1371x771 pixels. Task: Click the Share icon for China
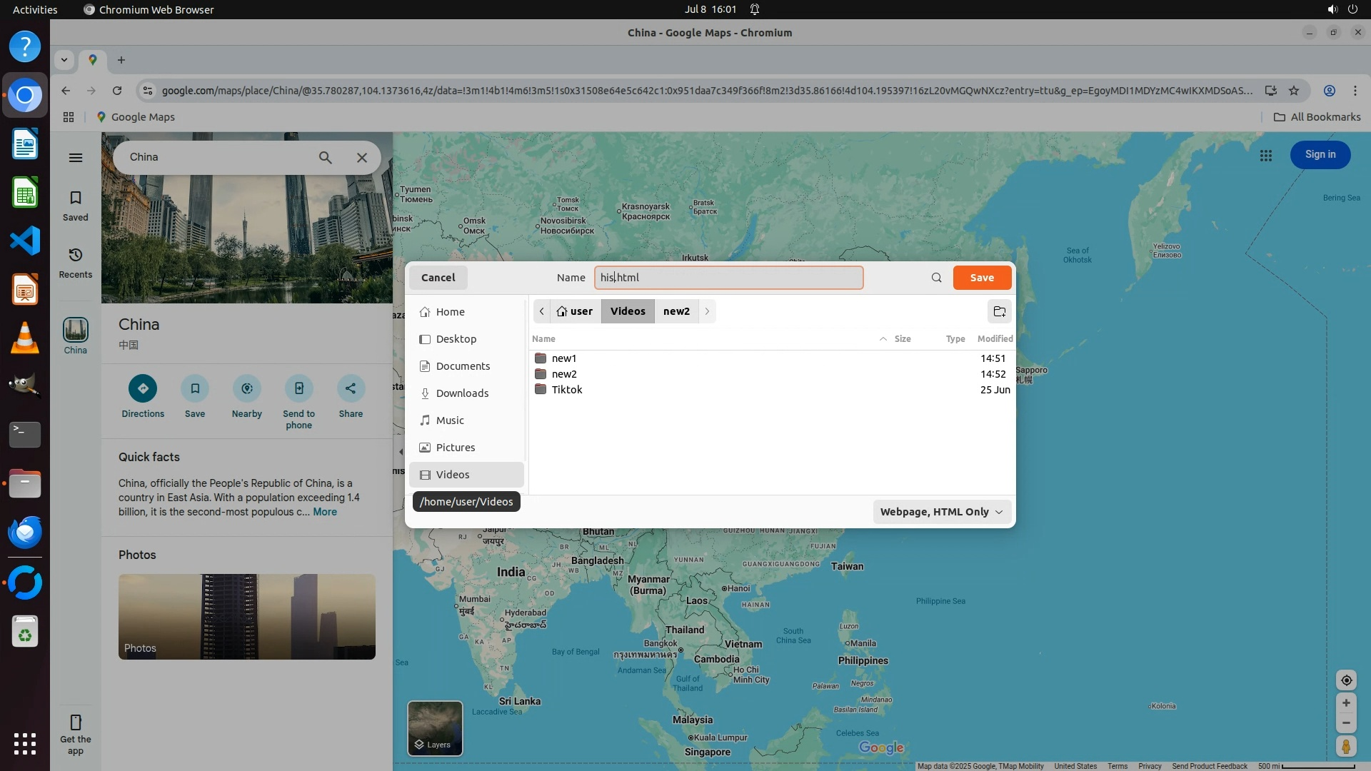351,388
